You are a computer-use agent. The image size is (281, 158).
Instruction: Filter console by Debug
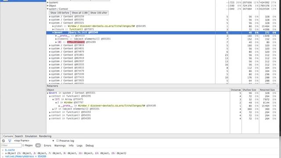90,145
